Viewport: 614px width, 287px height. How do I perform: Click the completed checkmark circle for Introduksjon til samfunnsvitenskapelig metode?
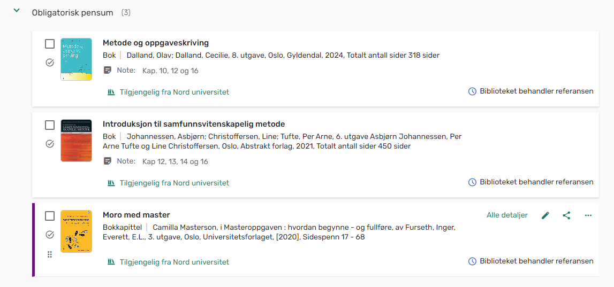click(50, 144)
